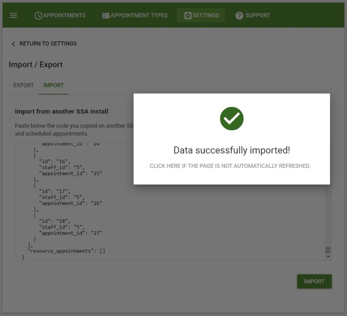Screen dimensions: 347x316
Task: Click the green Import button
Action: [314, 281]
